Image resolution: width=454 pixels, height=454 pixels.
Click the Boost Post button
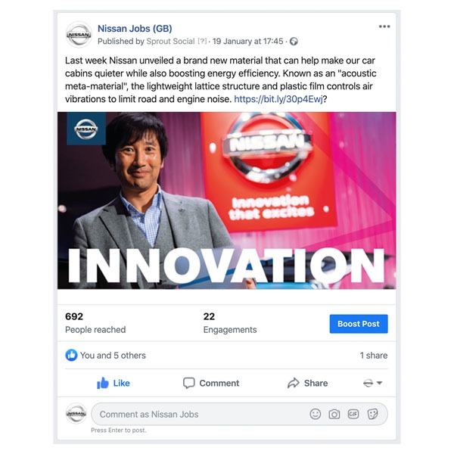point(359,324)
